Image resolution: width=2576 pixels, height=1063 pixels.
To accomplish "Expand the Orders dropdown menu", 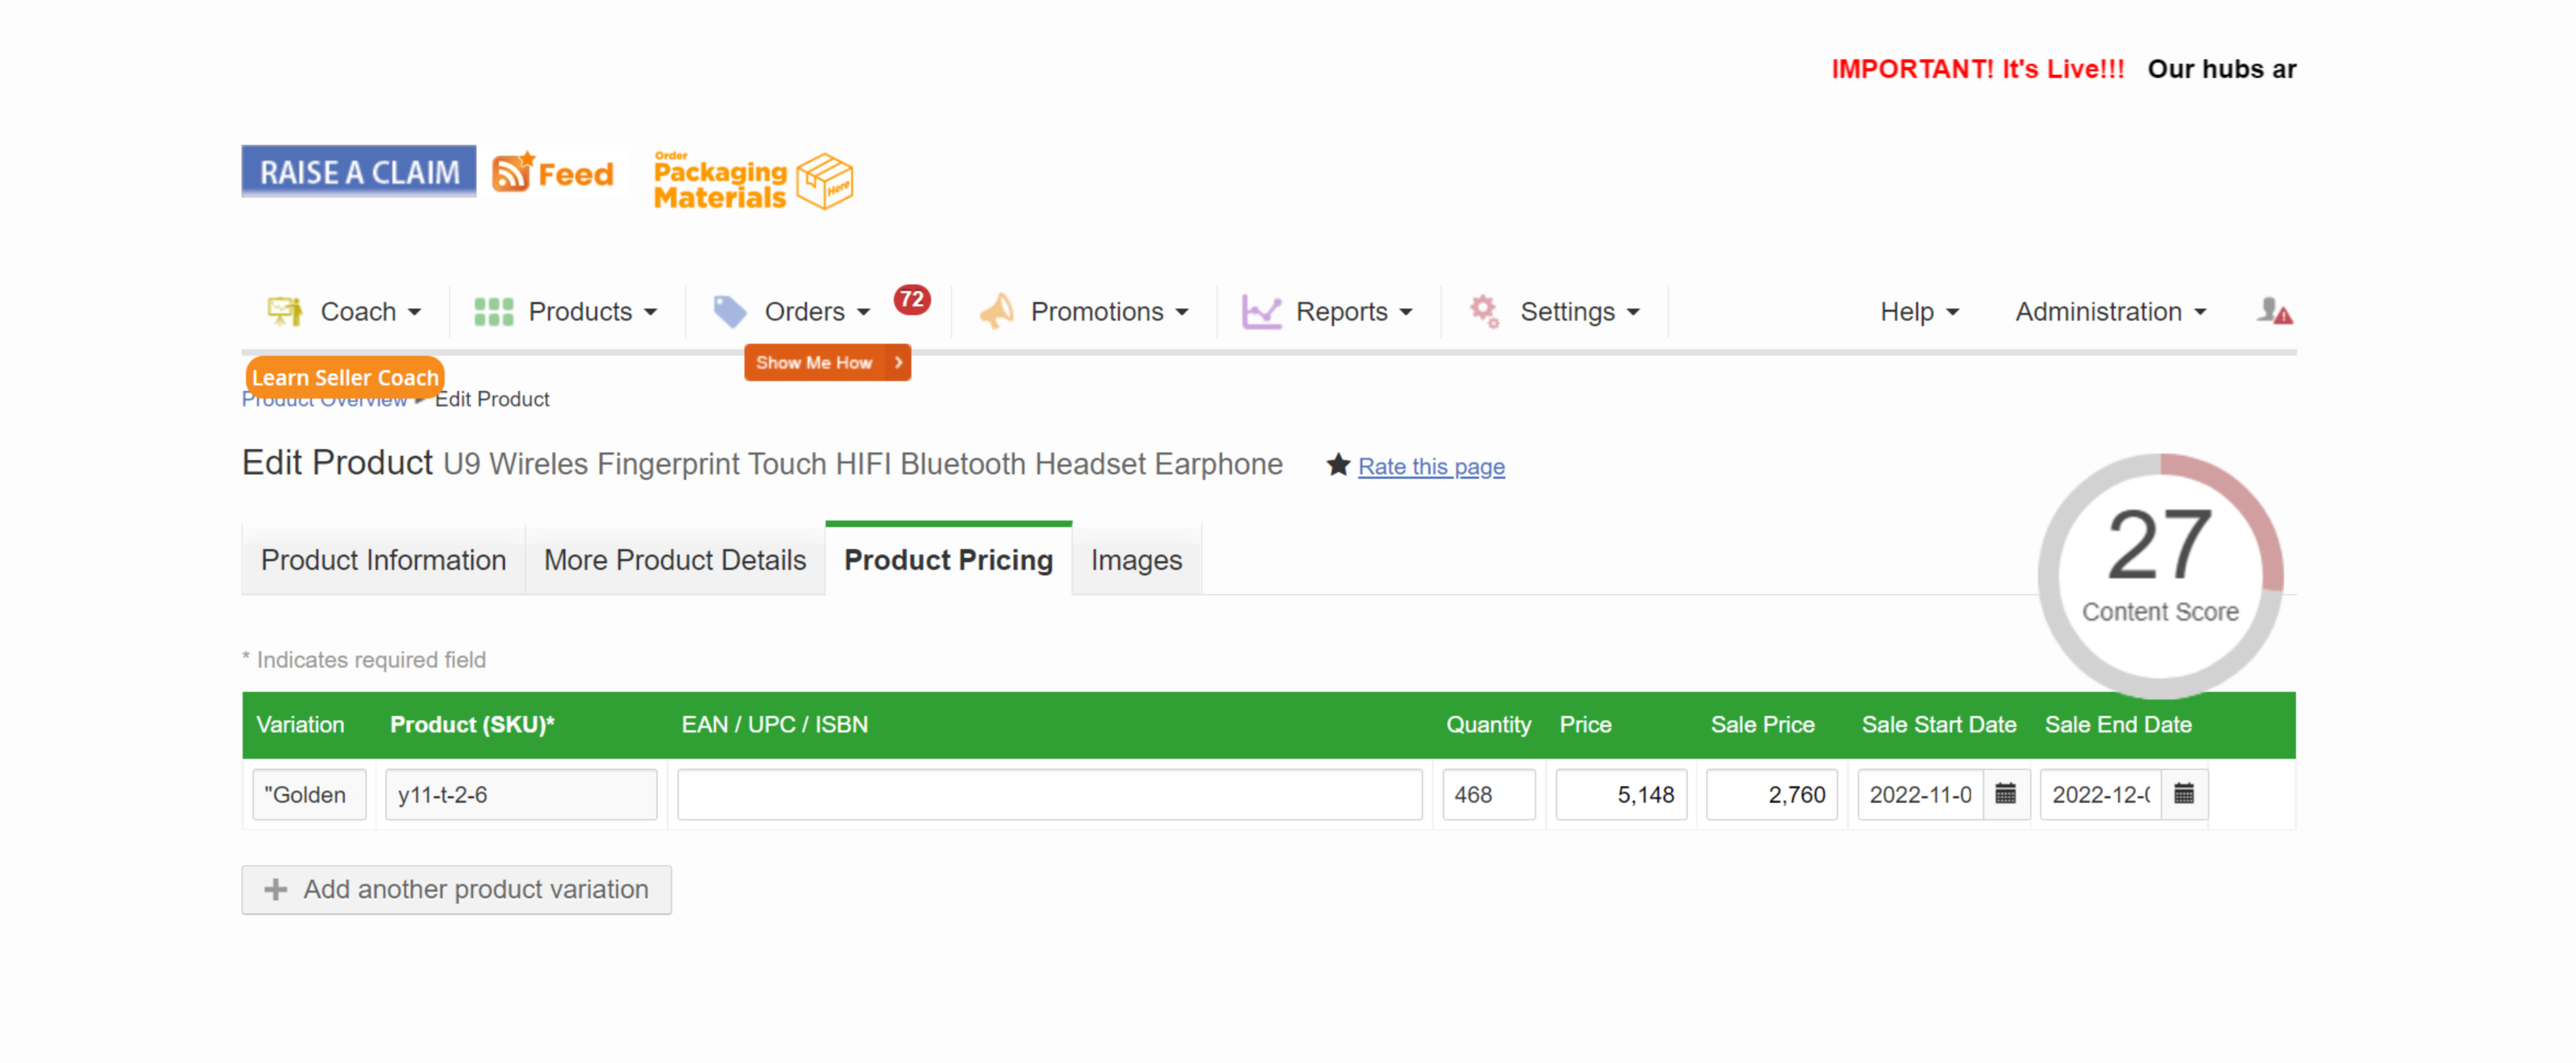I will 817,312.
